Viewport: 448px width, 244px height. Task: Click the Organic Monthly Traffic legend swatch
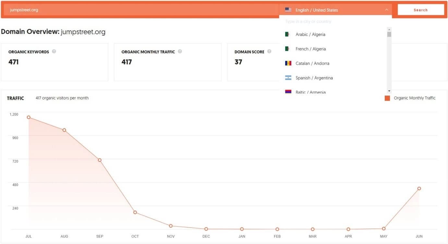(x=387, y=98)
